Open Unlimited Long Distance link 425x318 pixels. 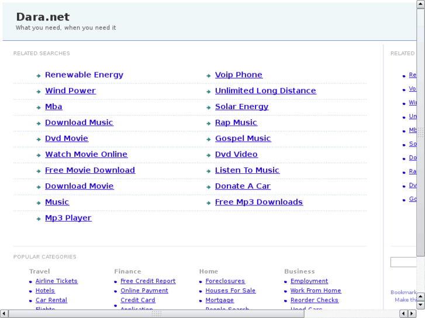tap(265, 91)
